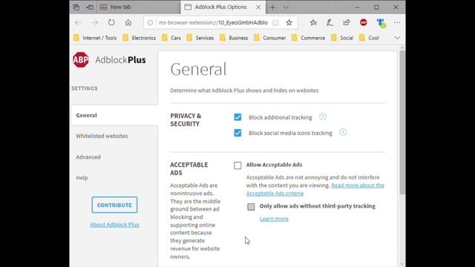Show info tooltip for social media icons tracking
The image size is (475, 267).
click(x=343, y=132)
